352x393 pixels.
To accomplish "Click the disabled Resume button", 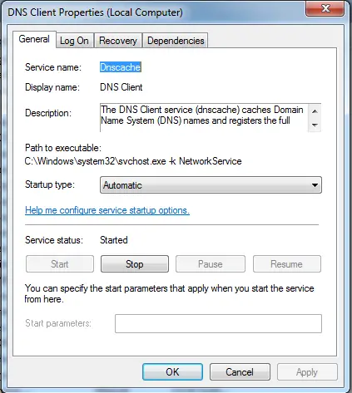I will [x=287, y=264].
